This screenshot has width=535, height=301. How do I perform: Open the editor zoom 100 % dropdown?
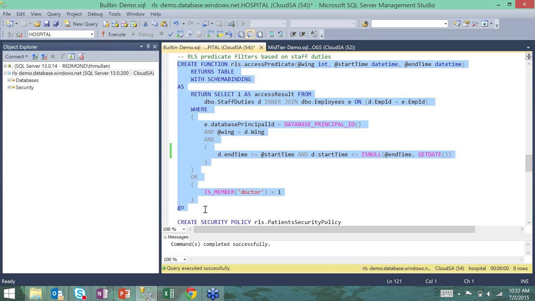184,230
